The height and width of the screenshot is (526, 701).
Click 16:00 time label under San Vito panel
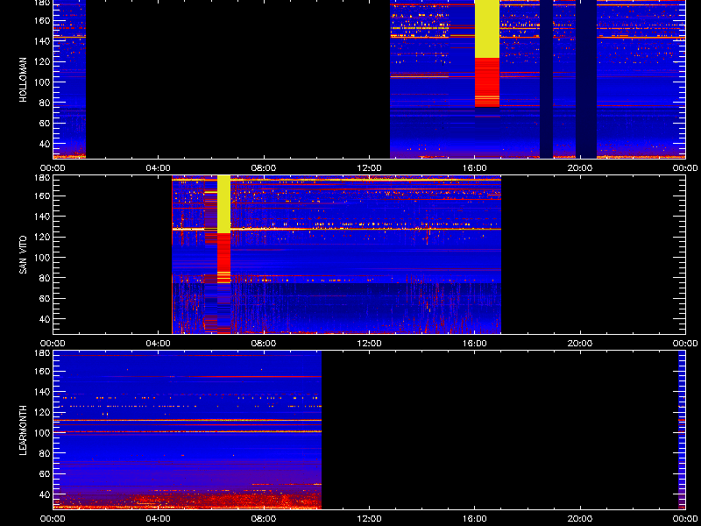click(475, 344)
